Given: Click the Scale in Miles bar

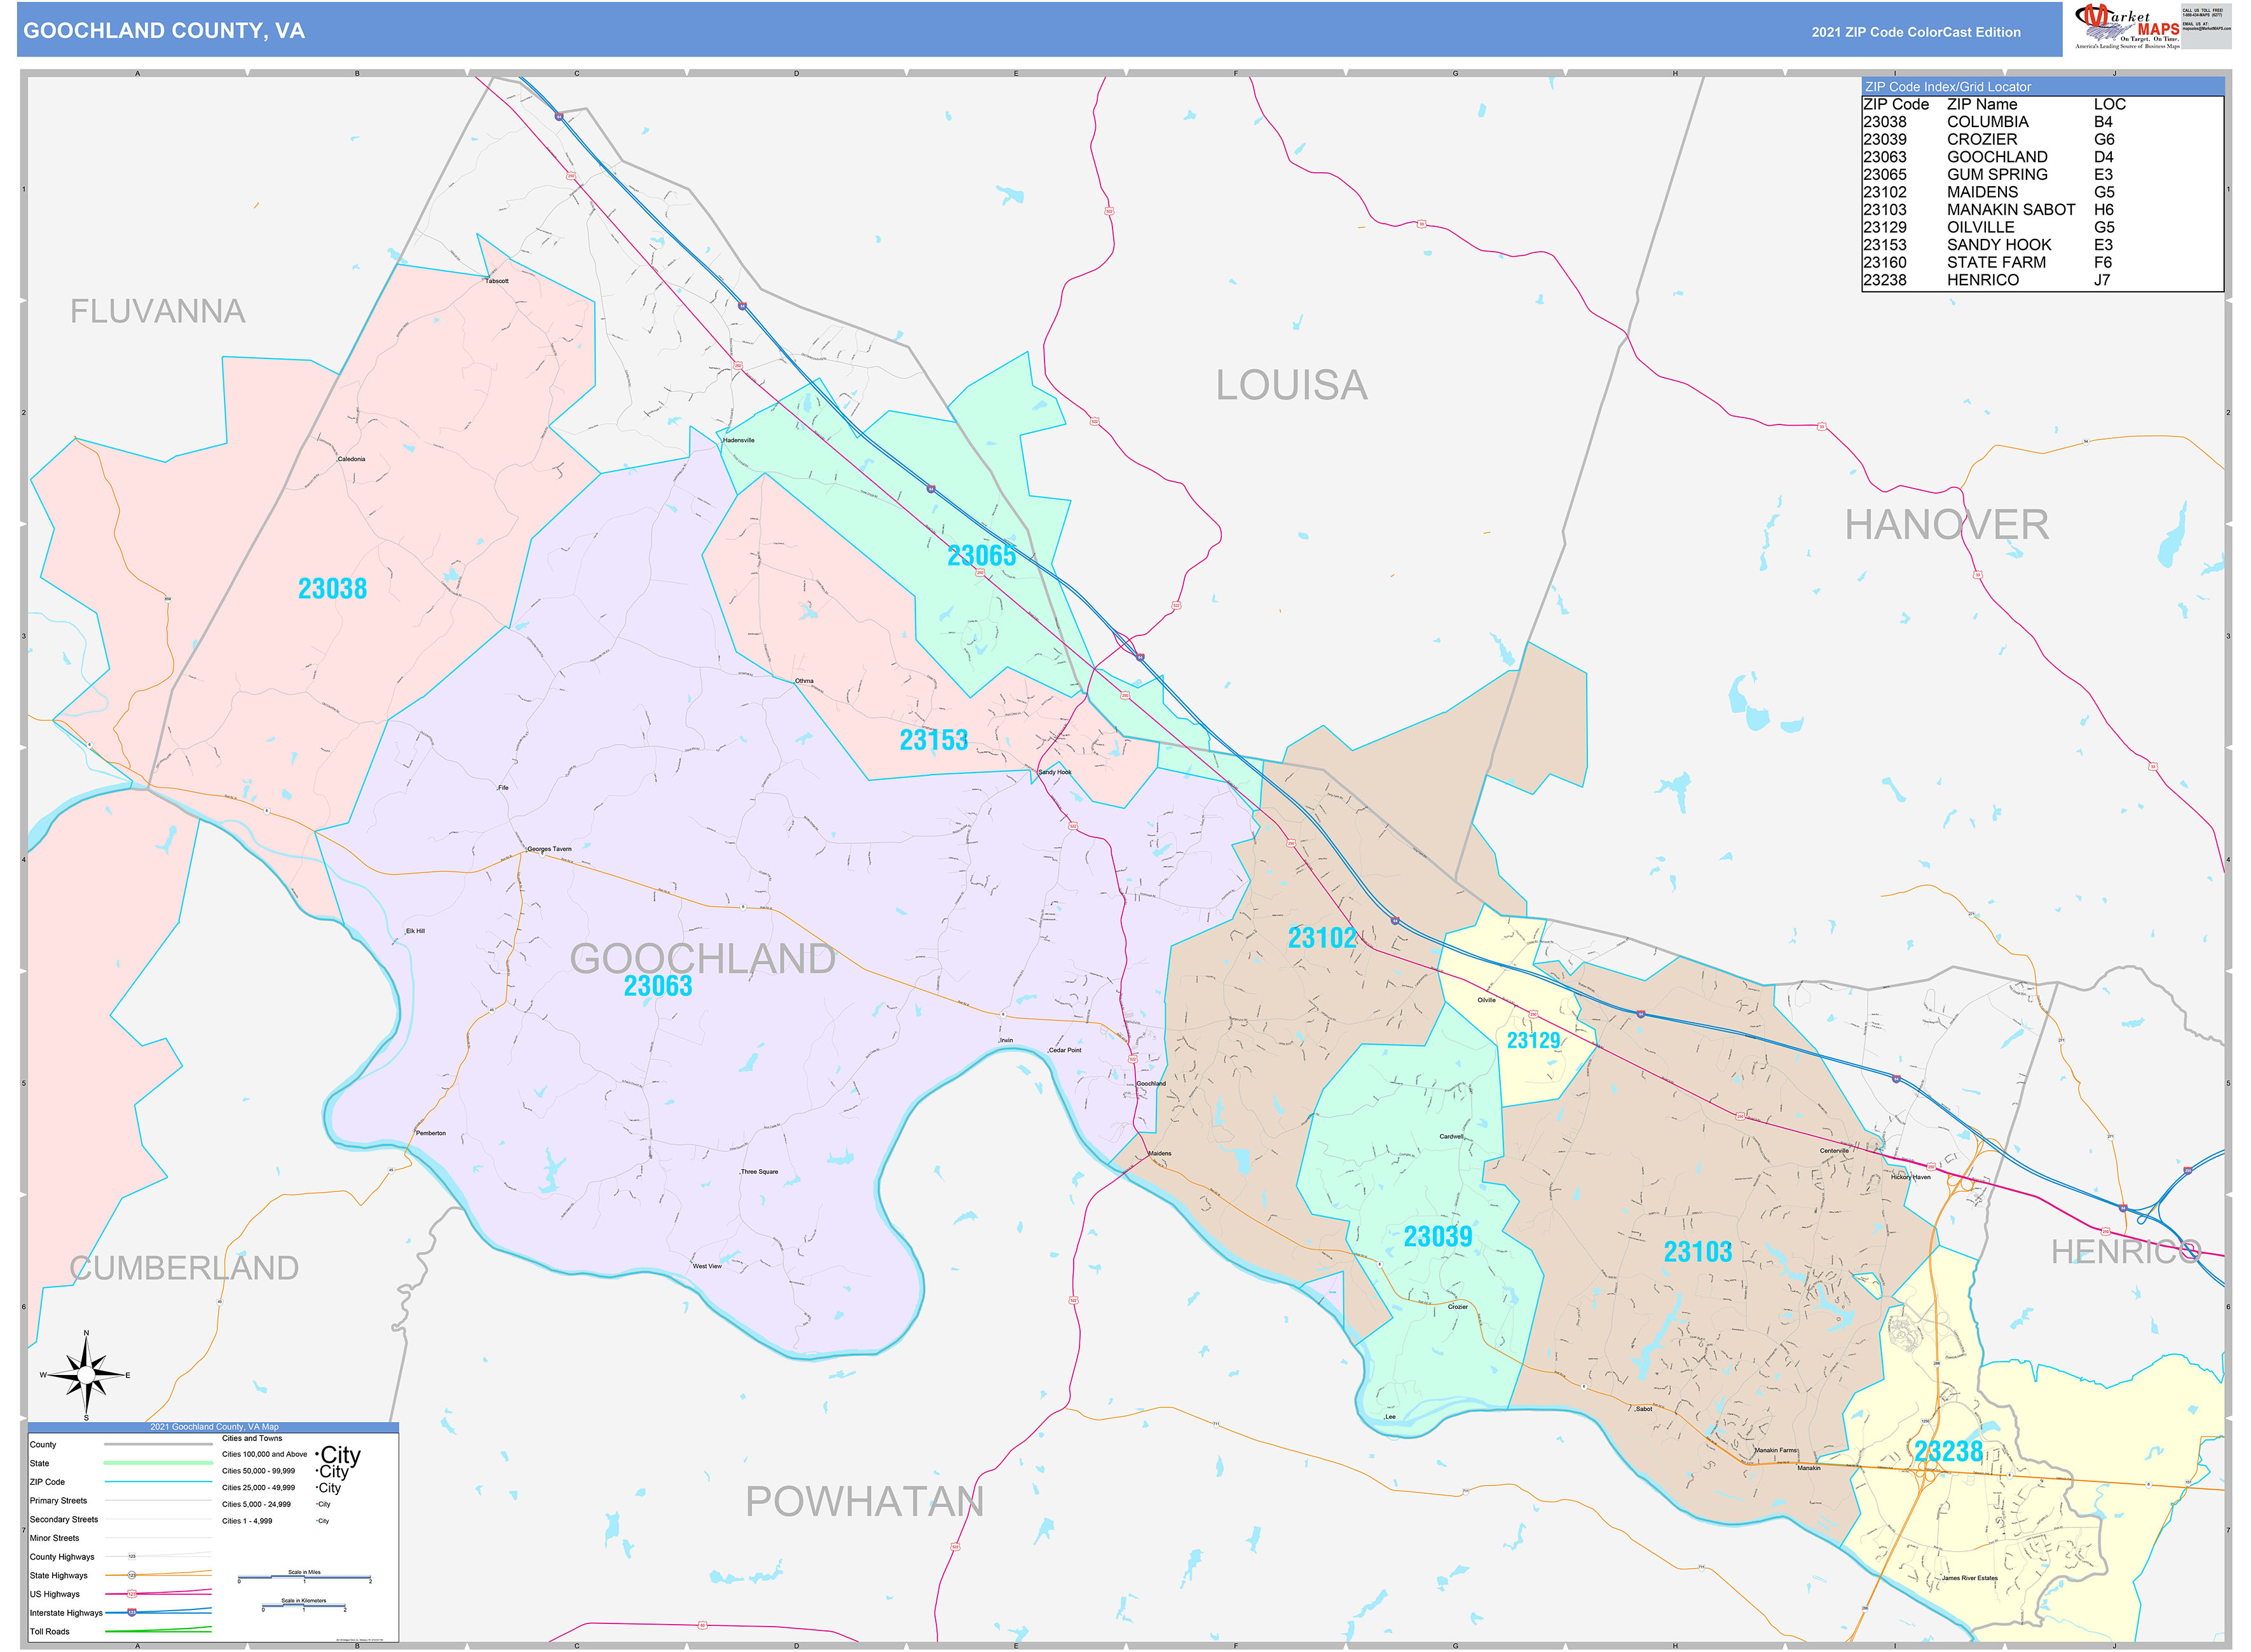Looking at the screenshot, I should (304, 1578).
